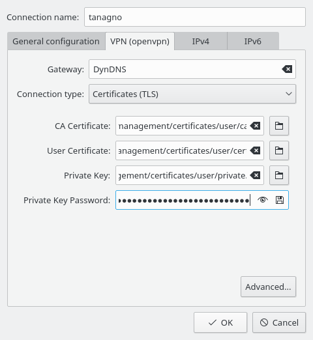The width and height of the screenshot is (313, 340).
Task: Clear the CA Certificate path
Action: click(x=255, y=126)
